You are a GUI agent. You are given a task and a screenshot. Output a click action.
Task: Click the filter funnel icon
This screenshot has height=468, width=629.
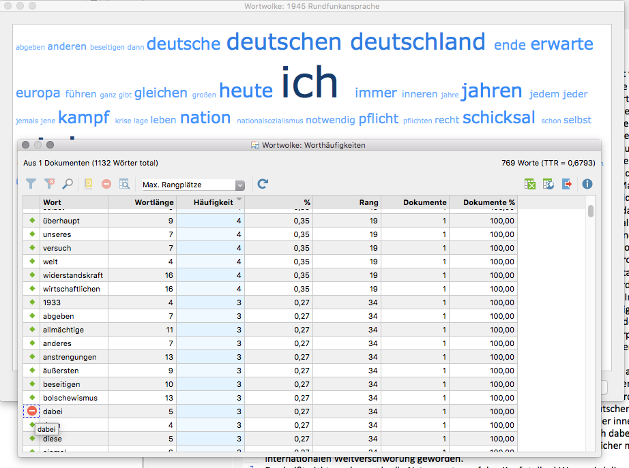pos(31,184)
